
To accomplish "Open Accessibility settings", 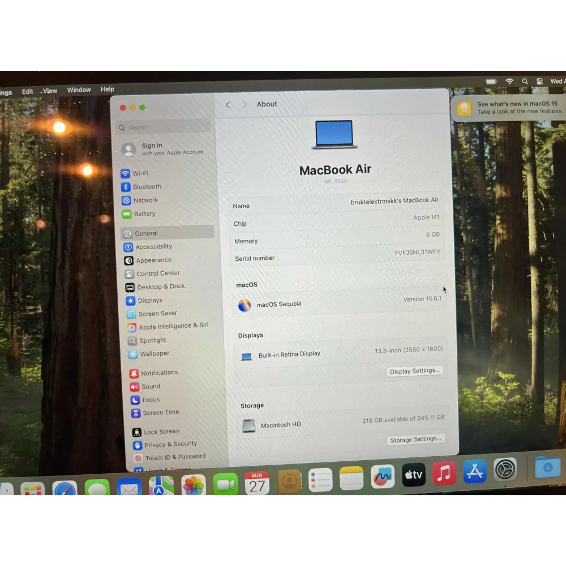I will 148,247.
